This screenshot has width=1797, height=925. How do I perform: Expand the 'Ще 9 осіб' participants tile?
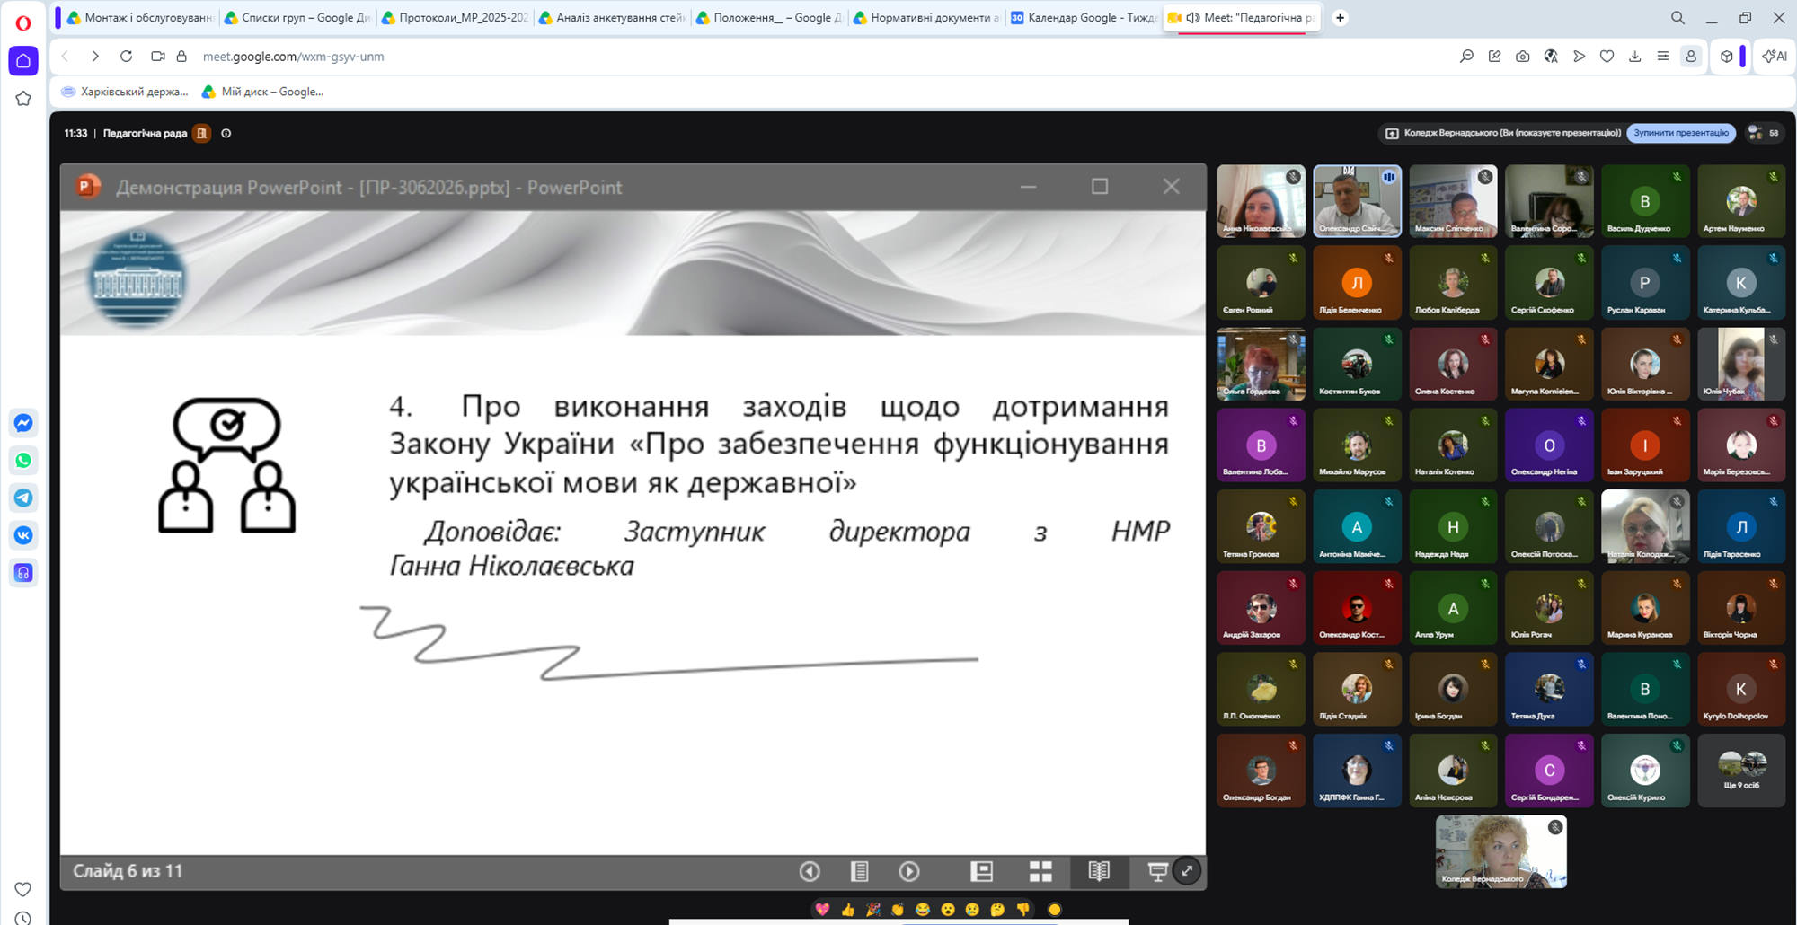click(1740, 771)
